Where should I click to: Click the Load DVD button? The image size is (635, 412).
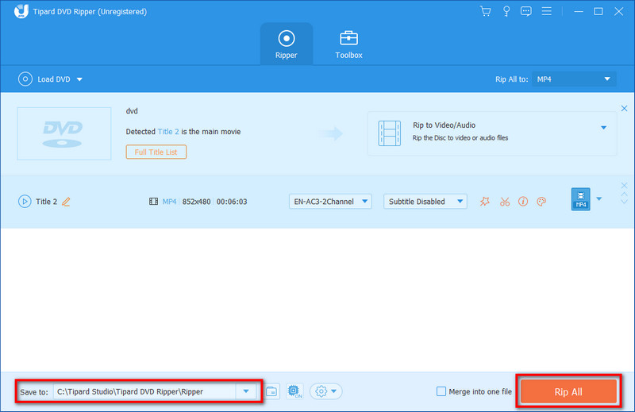coord(44,79)
